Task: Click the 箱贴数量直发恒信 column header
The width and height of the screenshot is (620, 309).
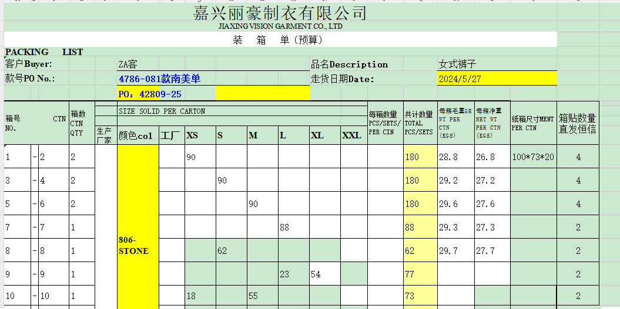Action: point(578,124)
